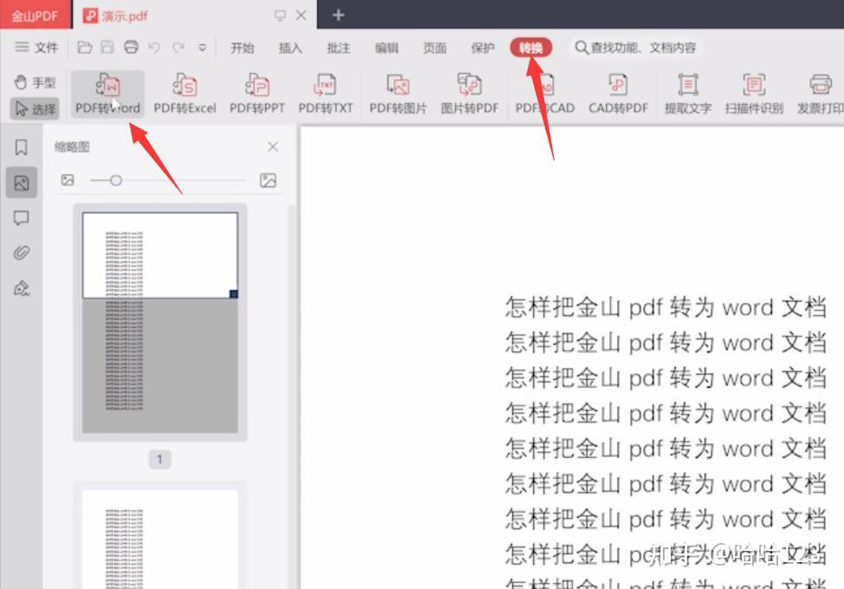The width and height of the screenshot is (844, 589).
Task: Click PDF转TXT conversion tool
Action: pyautogui.click(x=326, y=94)
